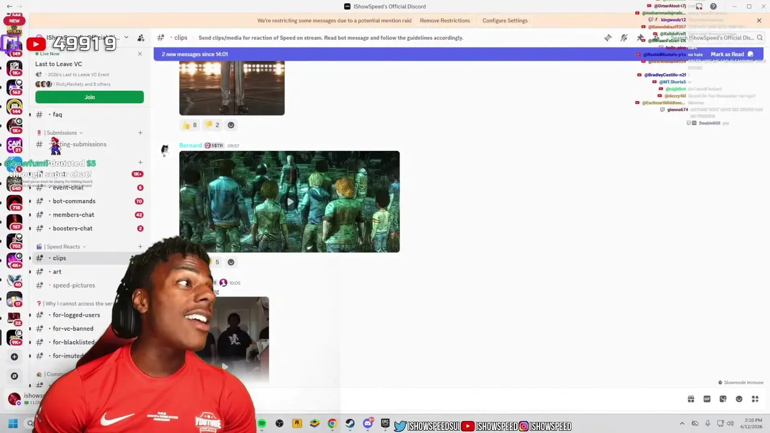The image size is (770, 433).
Task: Add channel to Speed Reacts category
Action: (x=140, y=247)
